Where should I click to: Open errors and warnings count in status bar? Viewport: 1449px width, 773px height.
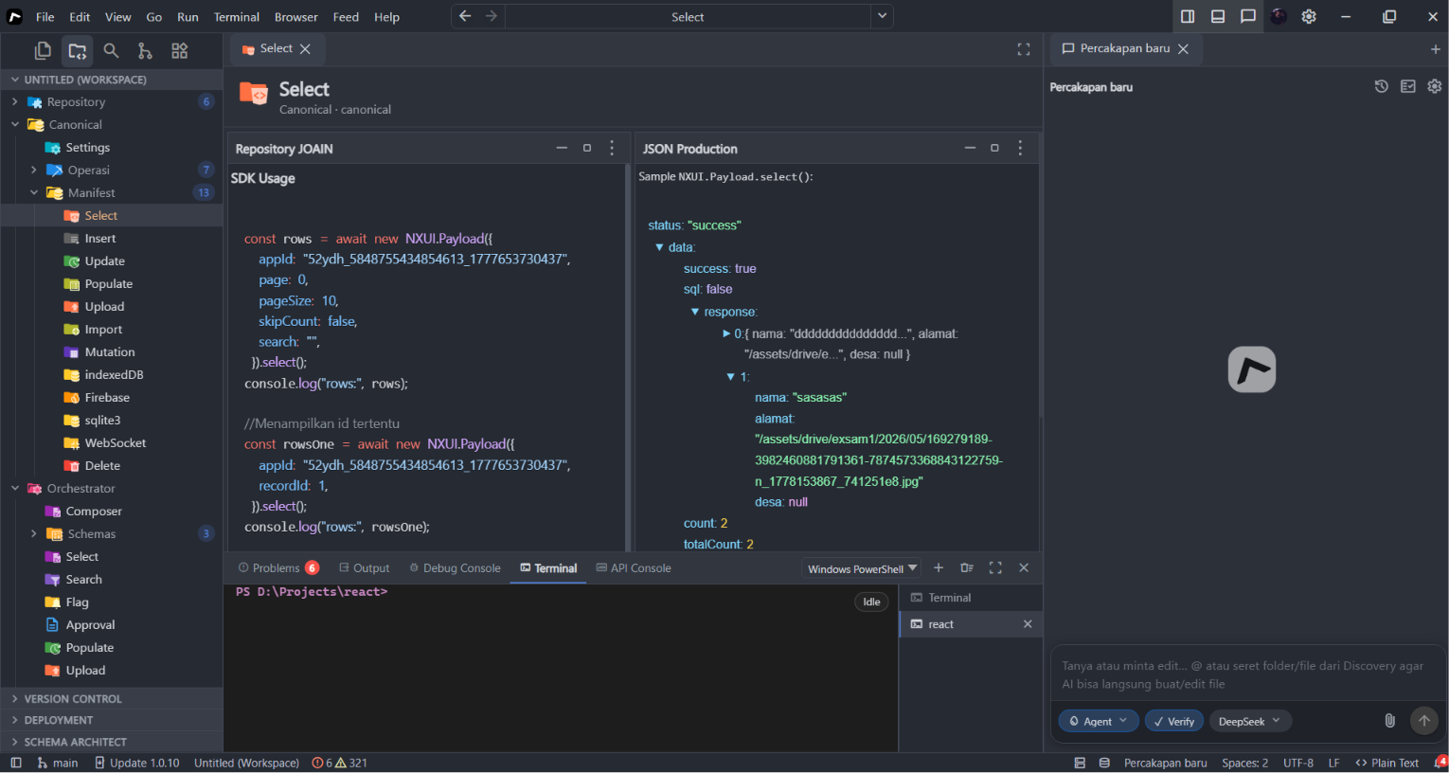339,763
